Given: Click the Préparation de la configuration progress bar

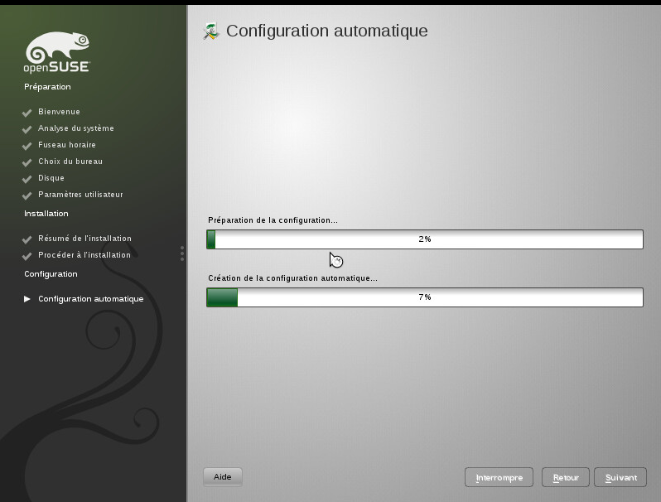Looking at the screenshot, I should [x=424, y=239].
